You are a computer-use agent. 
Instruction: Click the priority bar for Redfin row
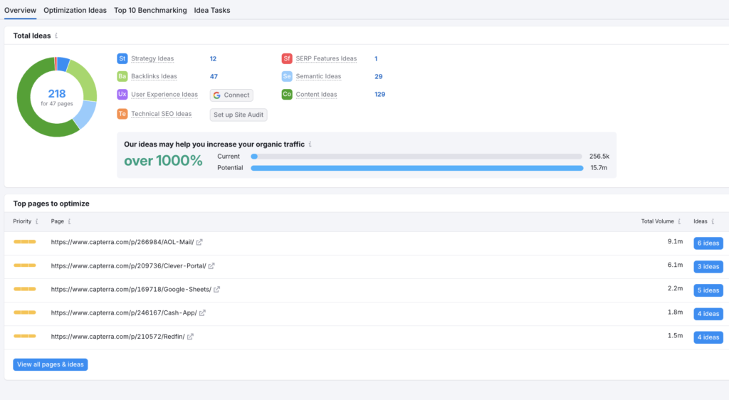[25, 336]
